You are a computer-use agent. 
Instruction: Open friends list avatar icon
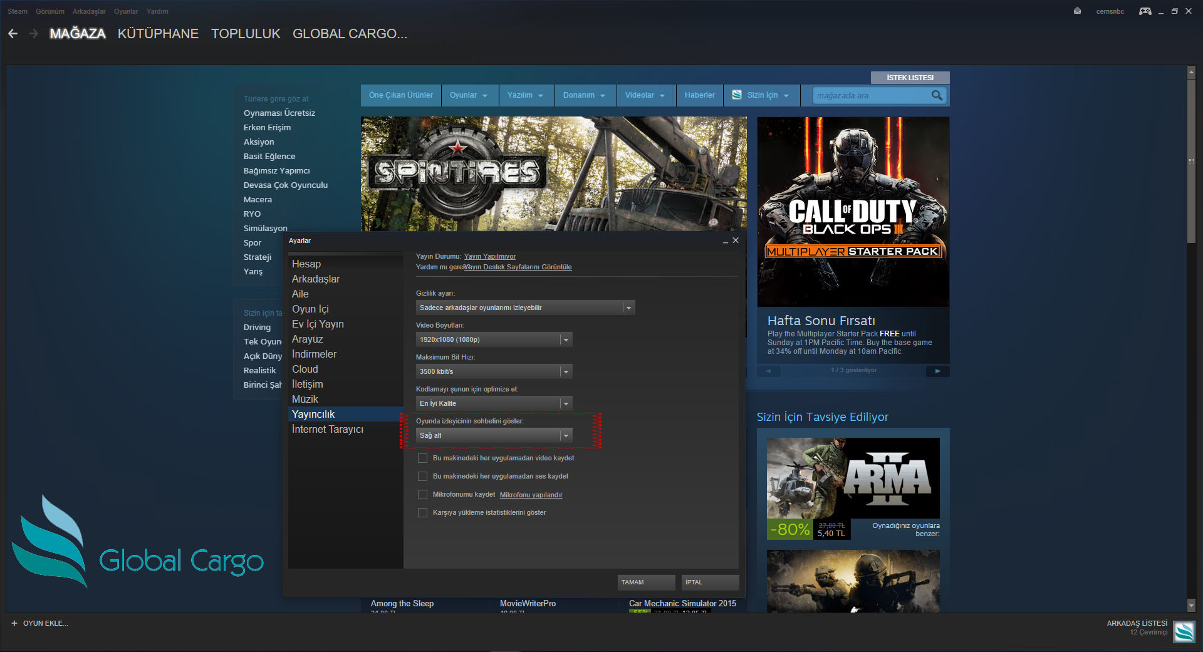pyautogui.click(x=1184, y=631)
